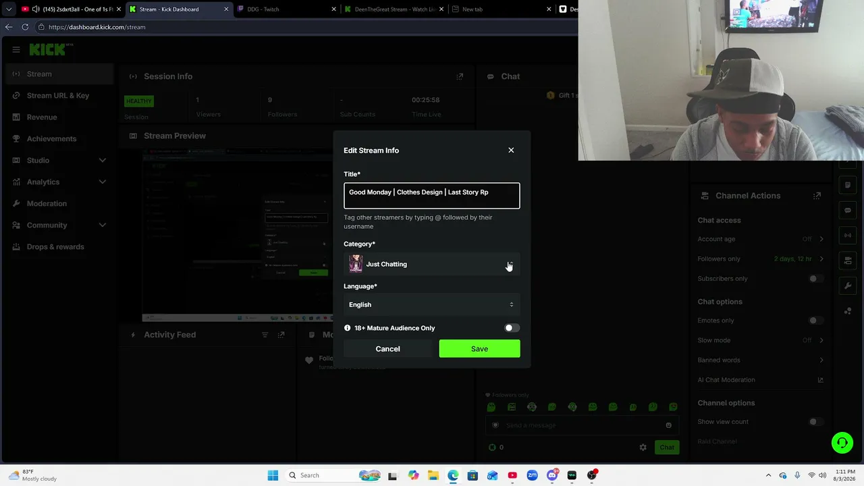Screen dimensions: 864x486
Task: Cancel the stream info edit
Action: click(x=387, y=349)
